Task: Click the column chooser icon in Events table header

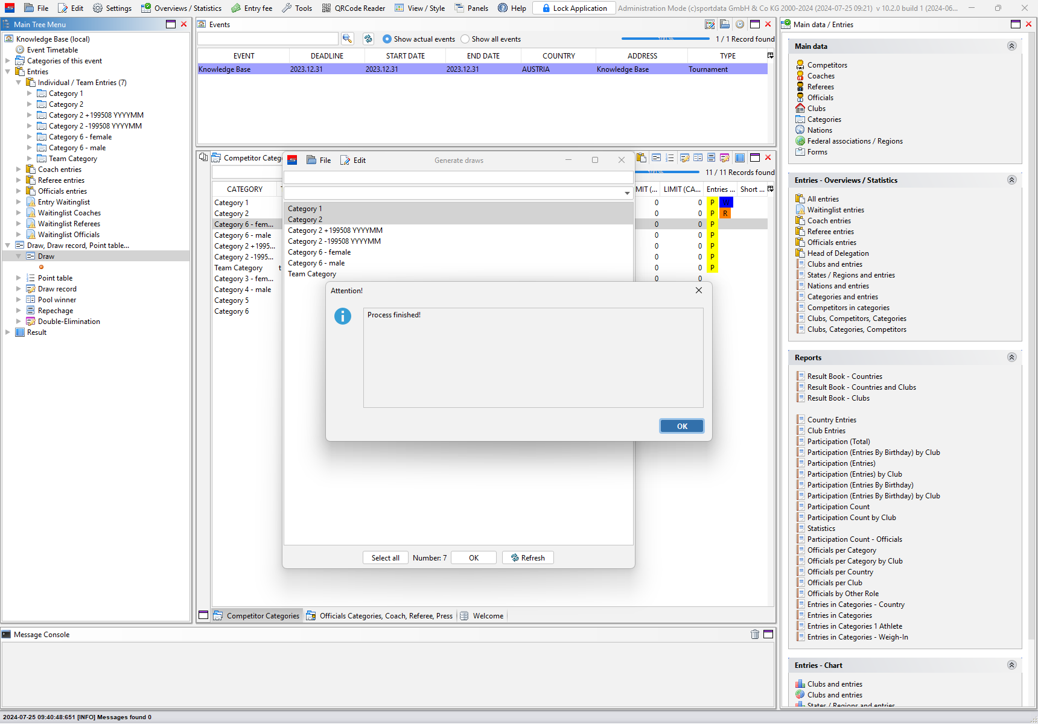Action: pyautogui.click(x=771, y=56)
